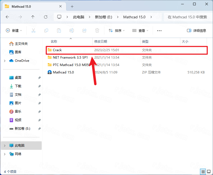Click the Share icon in the toolbar
Viewport: 213px width, 175px height.
point(84,30)
